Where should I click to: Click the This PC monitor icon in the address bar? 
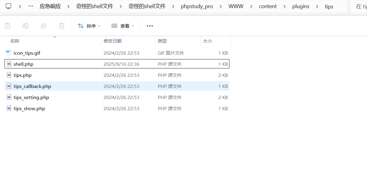(9, 6)
